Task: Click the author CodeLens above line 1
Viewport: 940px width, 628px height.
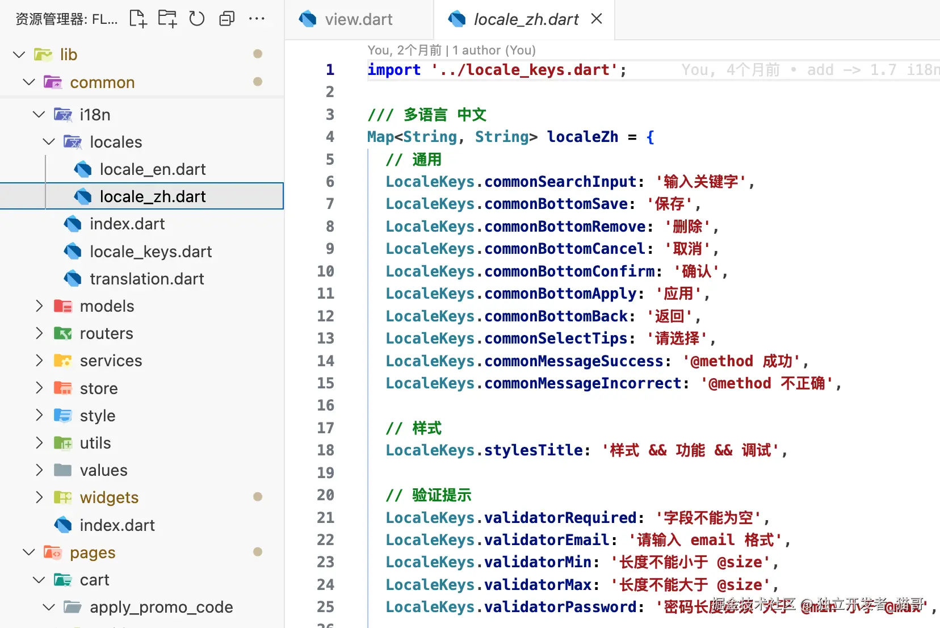Action: 451,50
